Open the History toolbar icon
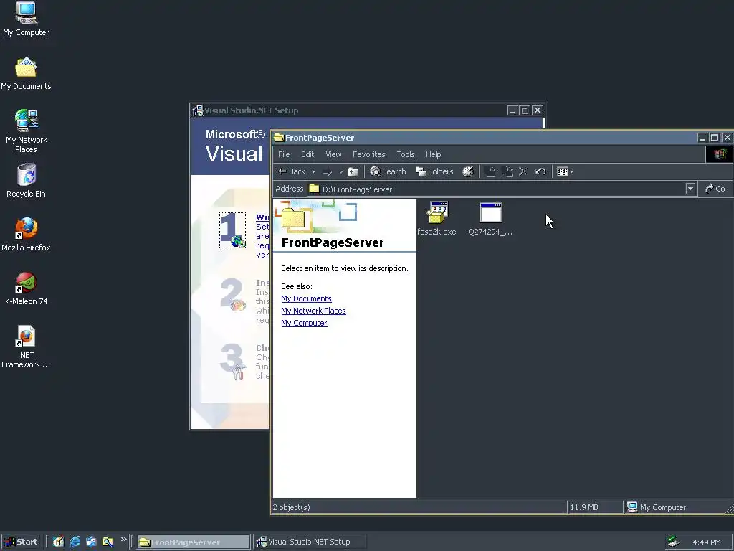Image resolution: width=734 pixels, height=551 pixels. point(467,171)
